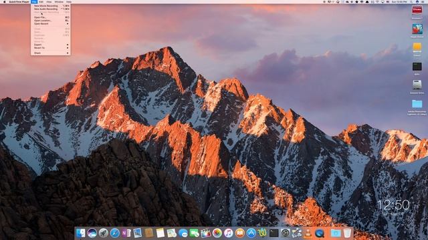Image resolution: width=428 pixels, height=240 pixels.
Task: Open App Store icon in Dock
Action: (x=251, y=233)
